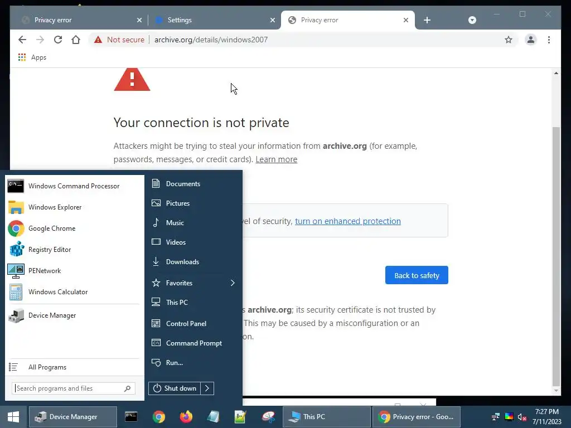Open the Chrome home page icon

76,40
